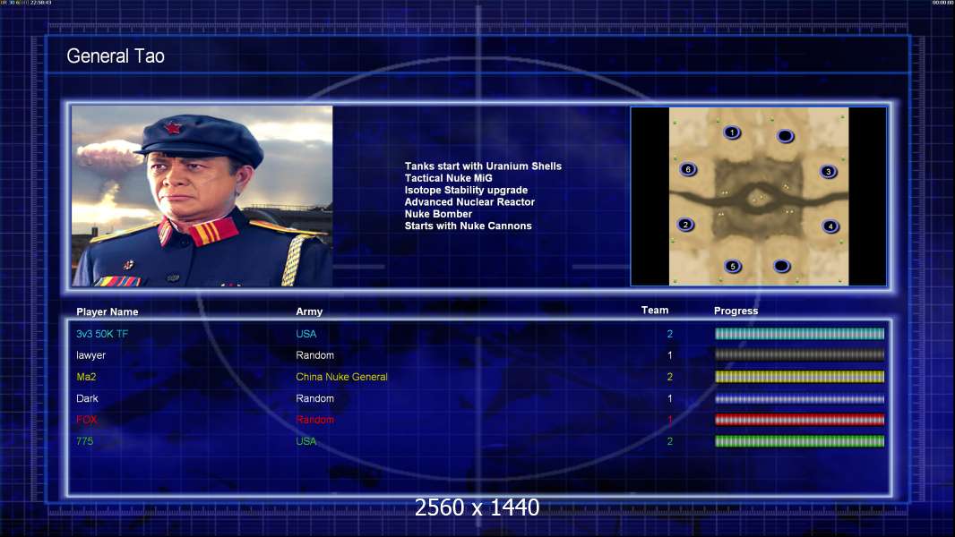This screenshot has height=537, width=955.
Task: Click USA army for player 775
Action: (306, 441)
